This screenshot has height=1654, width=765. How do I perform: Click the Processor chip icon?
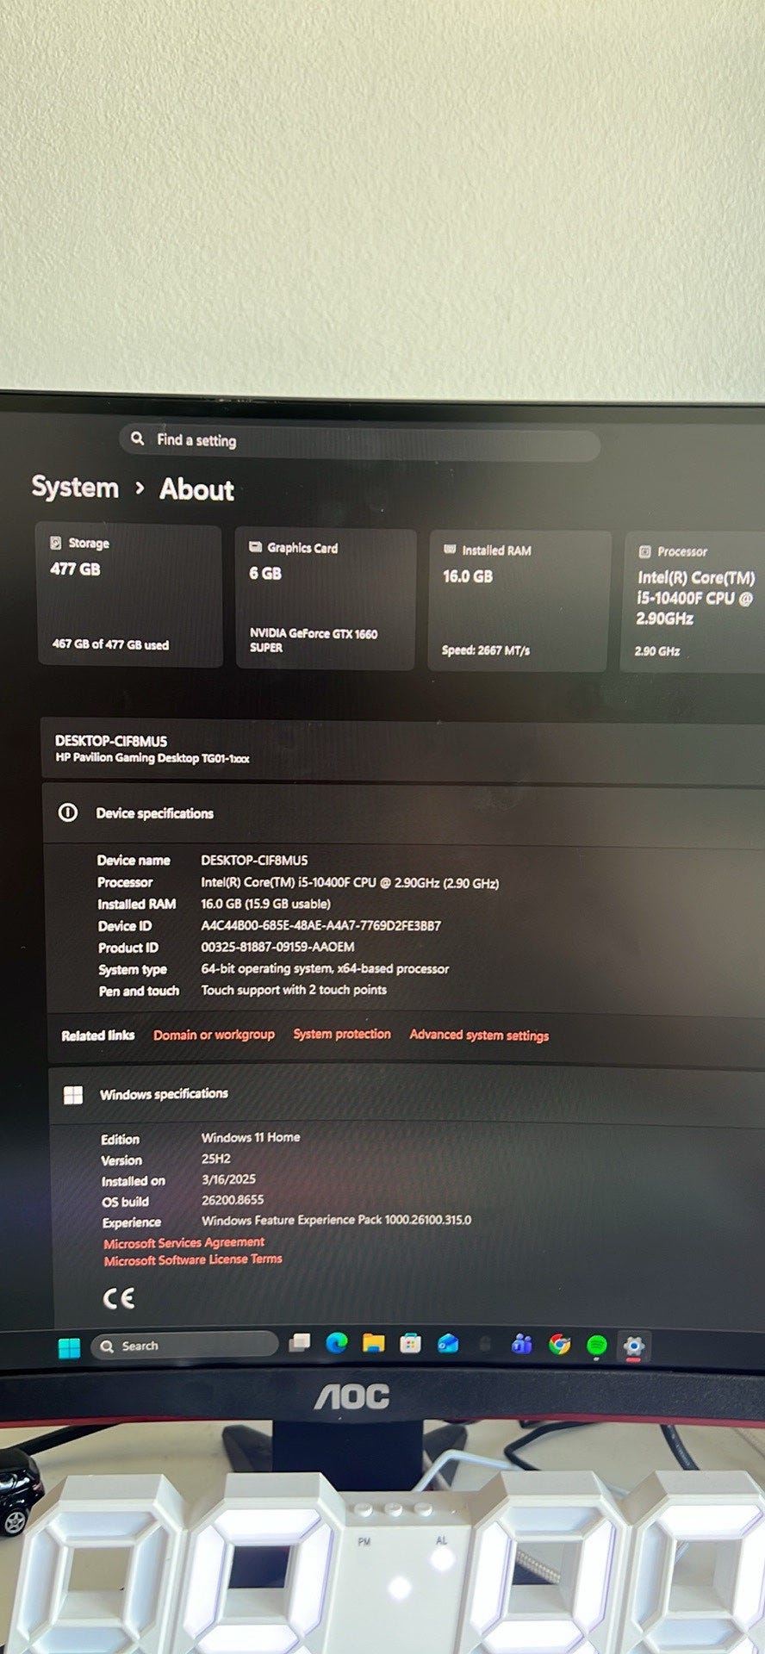[644, 551]
